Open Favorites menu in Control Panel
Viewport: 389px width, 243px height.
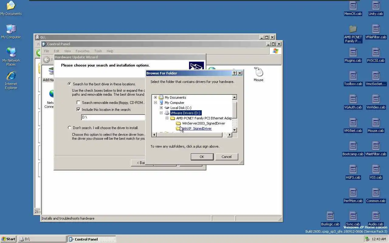82,51
